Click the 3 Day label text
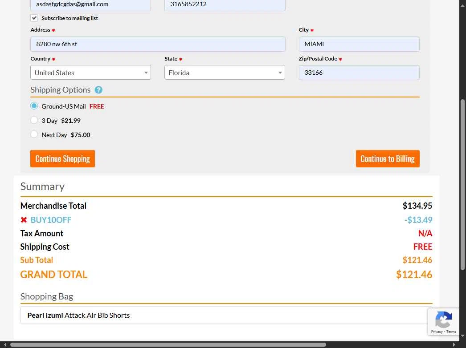466x348 pixels. coord(49,121)
